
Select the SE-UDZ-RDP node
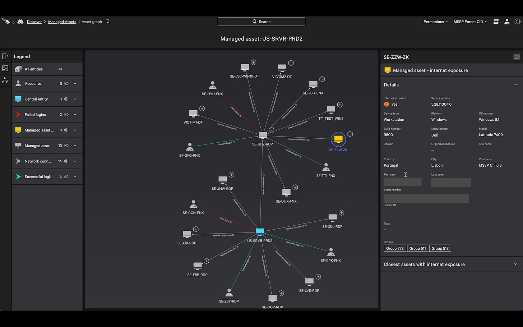click(263, 135)
